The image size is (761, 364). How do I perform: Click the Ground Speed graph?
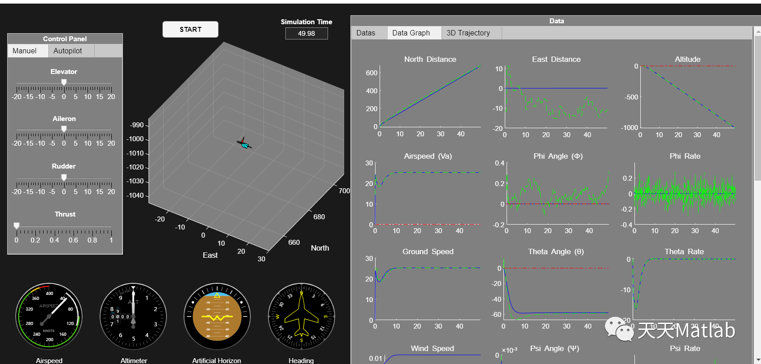click(428, 289)
